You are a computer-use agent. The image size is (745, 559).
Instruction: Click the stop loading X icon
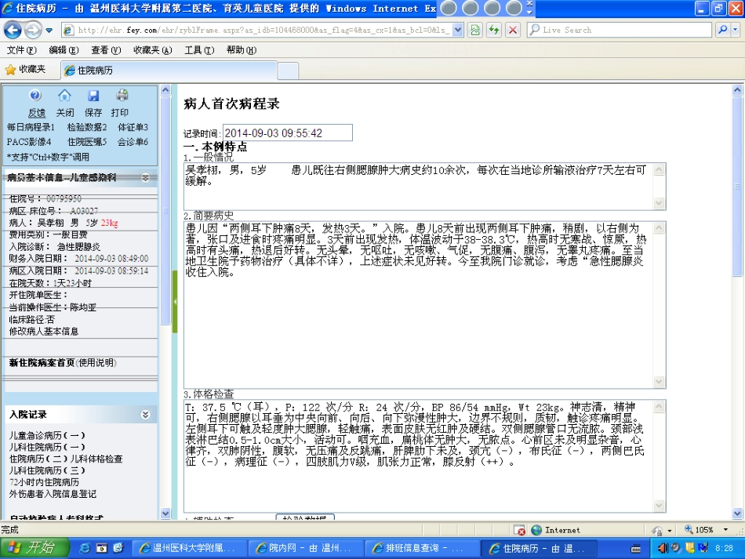pyautogui.click(x=513, y=30)
